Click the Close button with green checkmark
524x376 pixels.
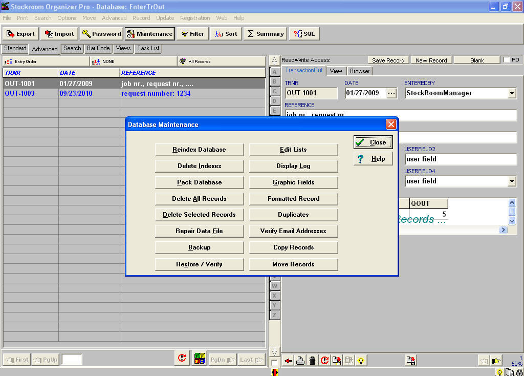coord(373,142)
